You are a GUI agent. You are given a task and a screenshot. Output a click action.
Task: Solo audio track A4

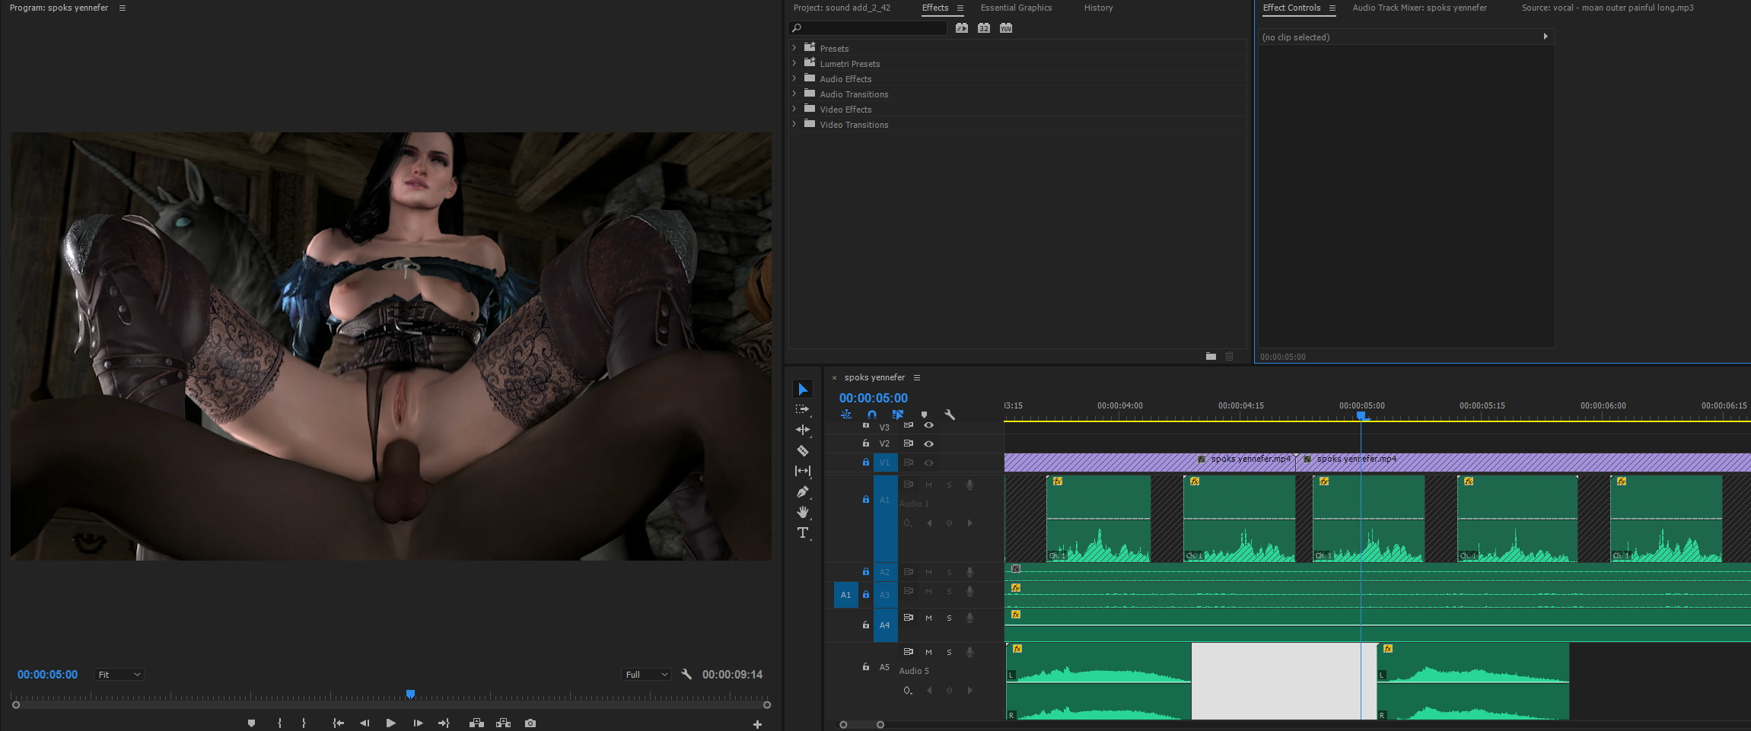(949, 618)
